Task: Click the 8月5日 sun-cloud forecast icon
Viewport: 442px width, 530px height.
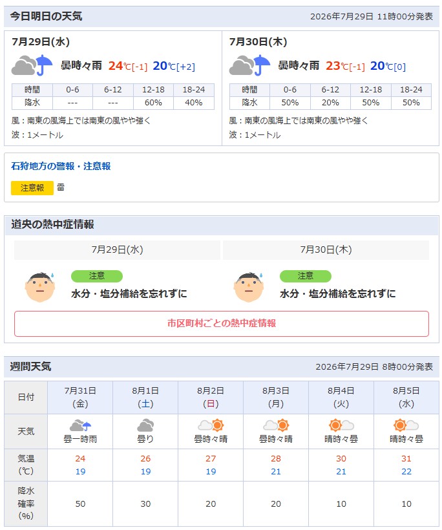Action: (406, 425)
